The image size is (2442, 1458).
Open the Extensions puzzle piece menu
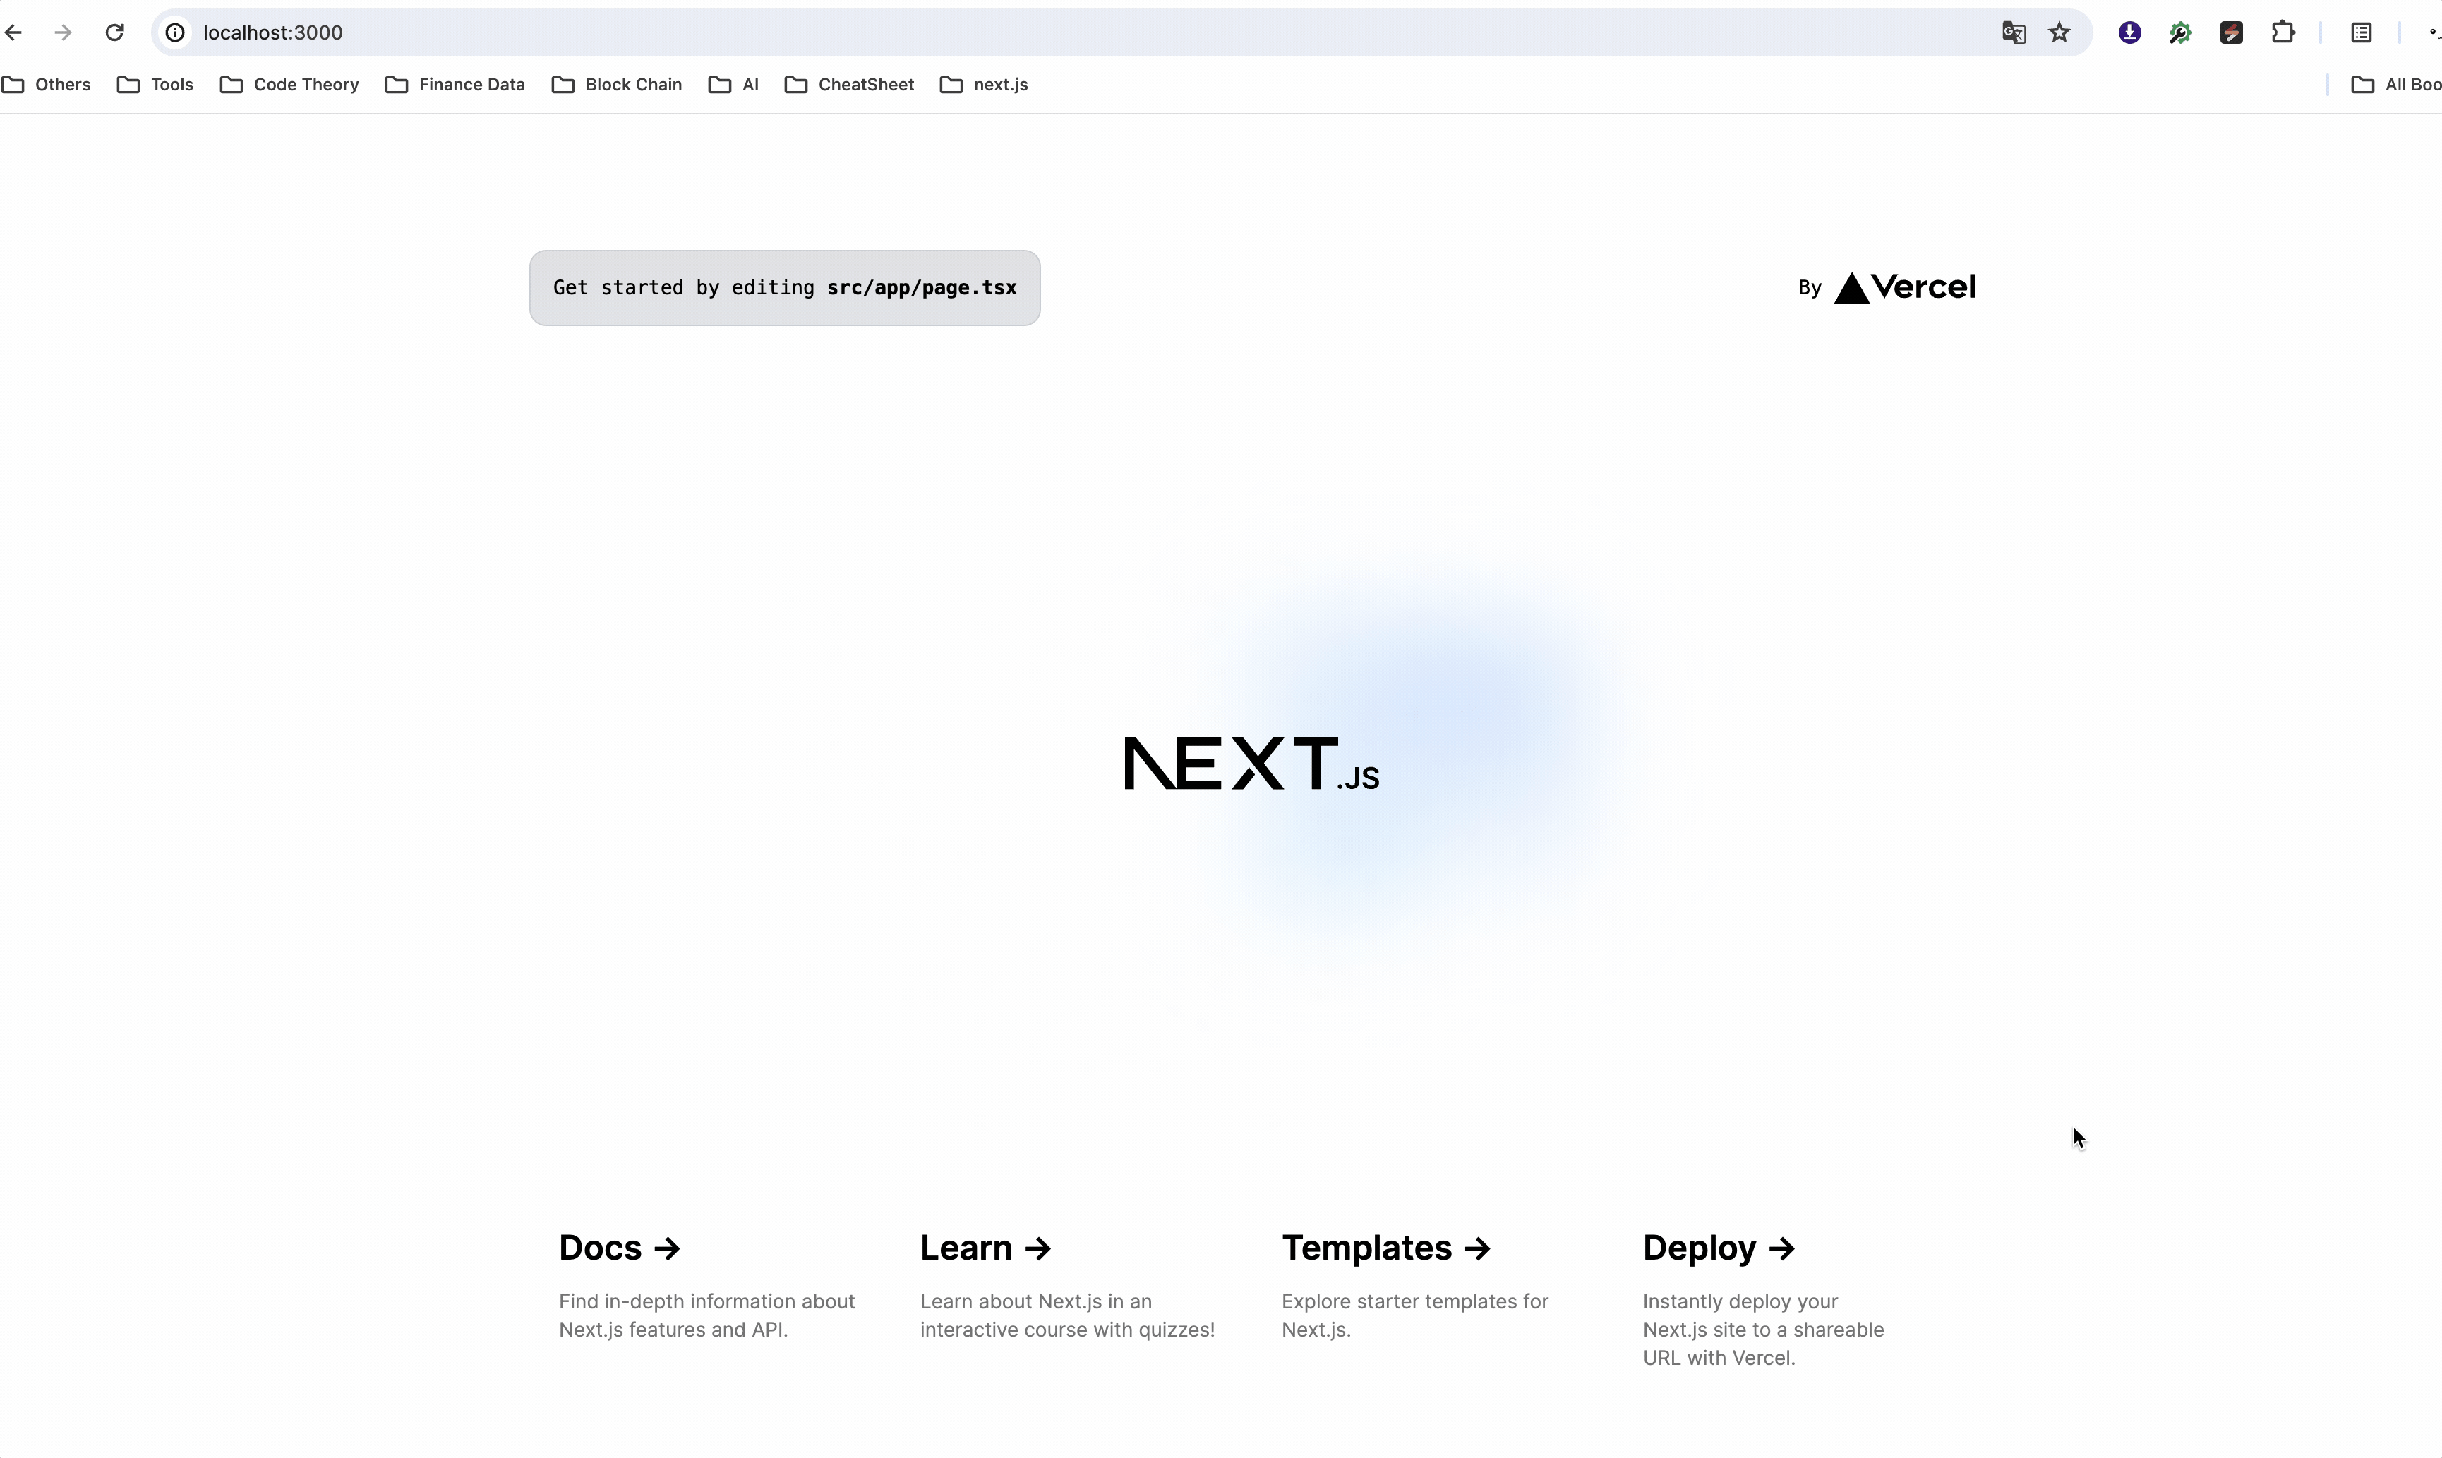[2283, 32]
